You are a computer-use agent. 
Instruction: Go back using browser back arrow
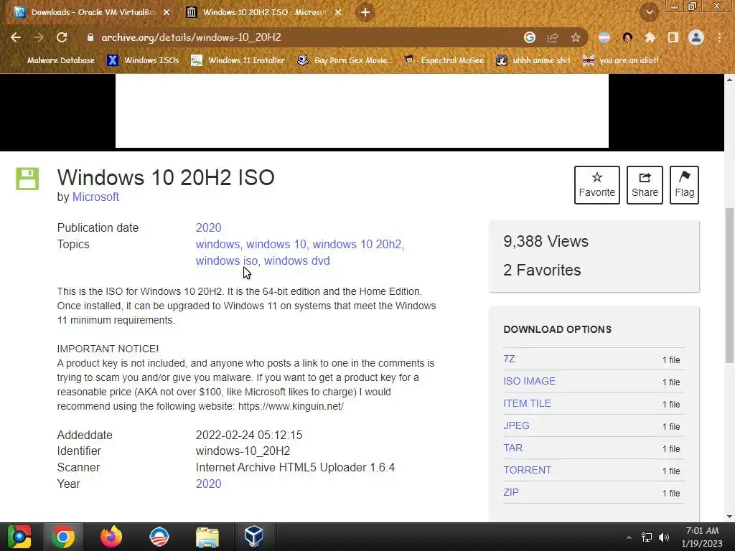(16, 37)
